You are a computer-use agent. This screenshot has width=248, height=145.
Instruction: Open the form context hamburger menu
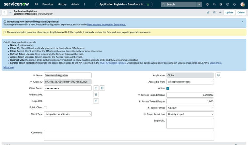(10, 12)
